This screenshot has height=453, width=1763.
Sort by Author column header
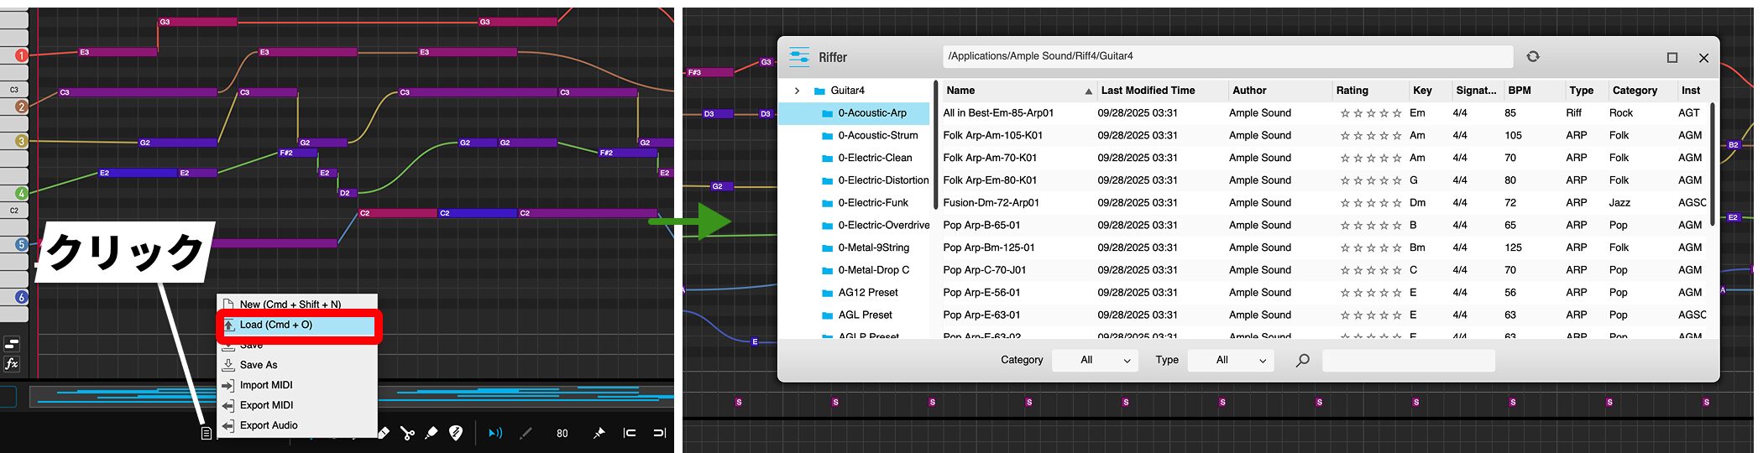(1279, 91)
